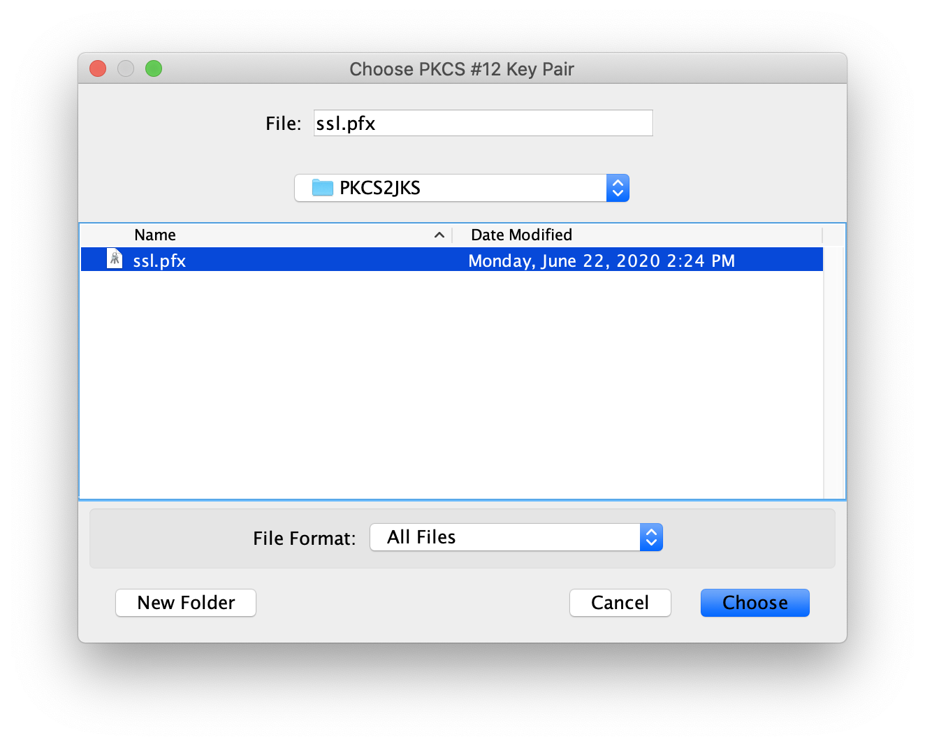Select the ssl.pfx file name

[159, 261]
